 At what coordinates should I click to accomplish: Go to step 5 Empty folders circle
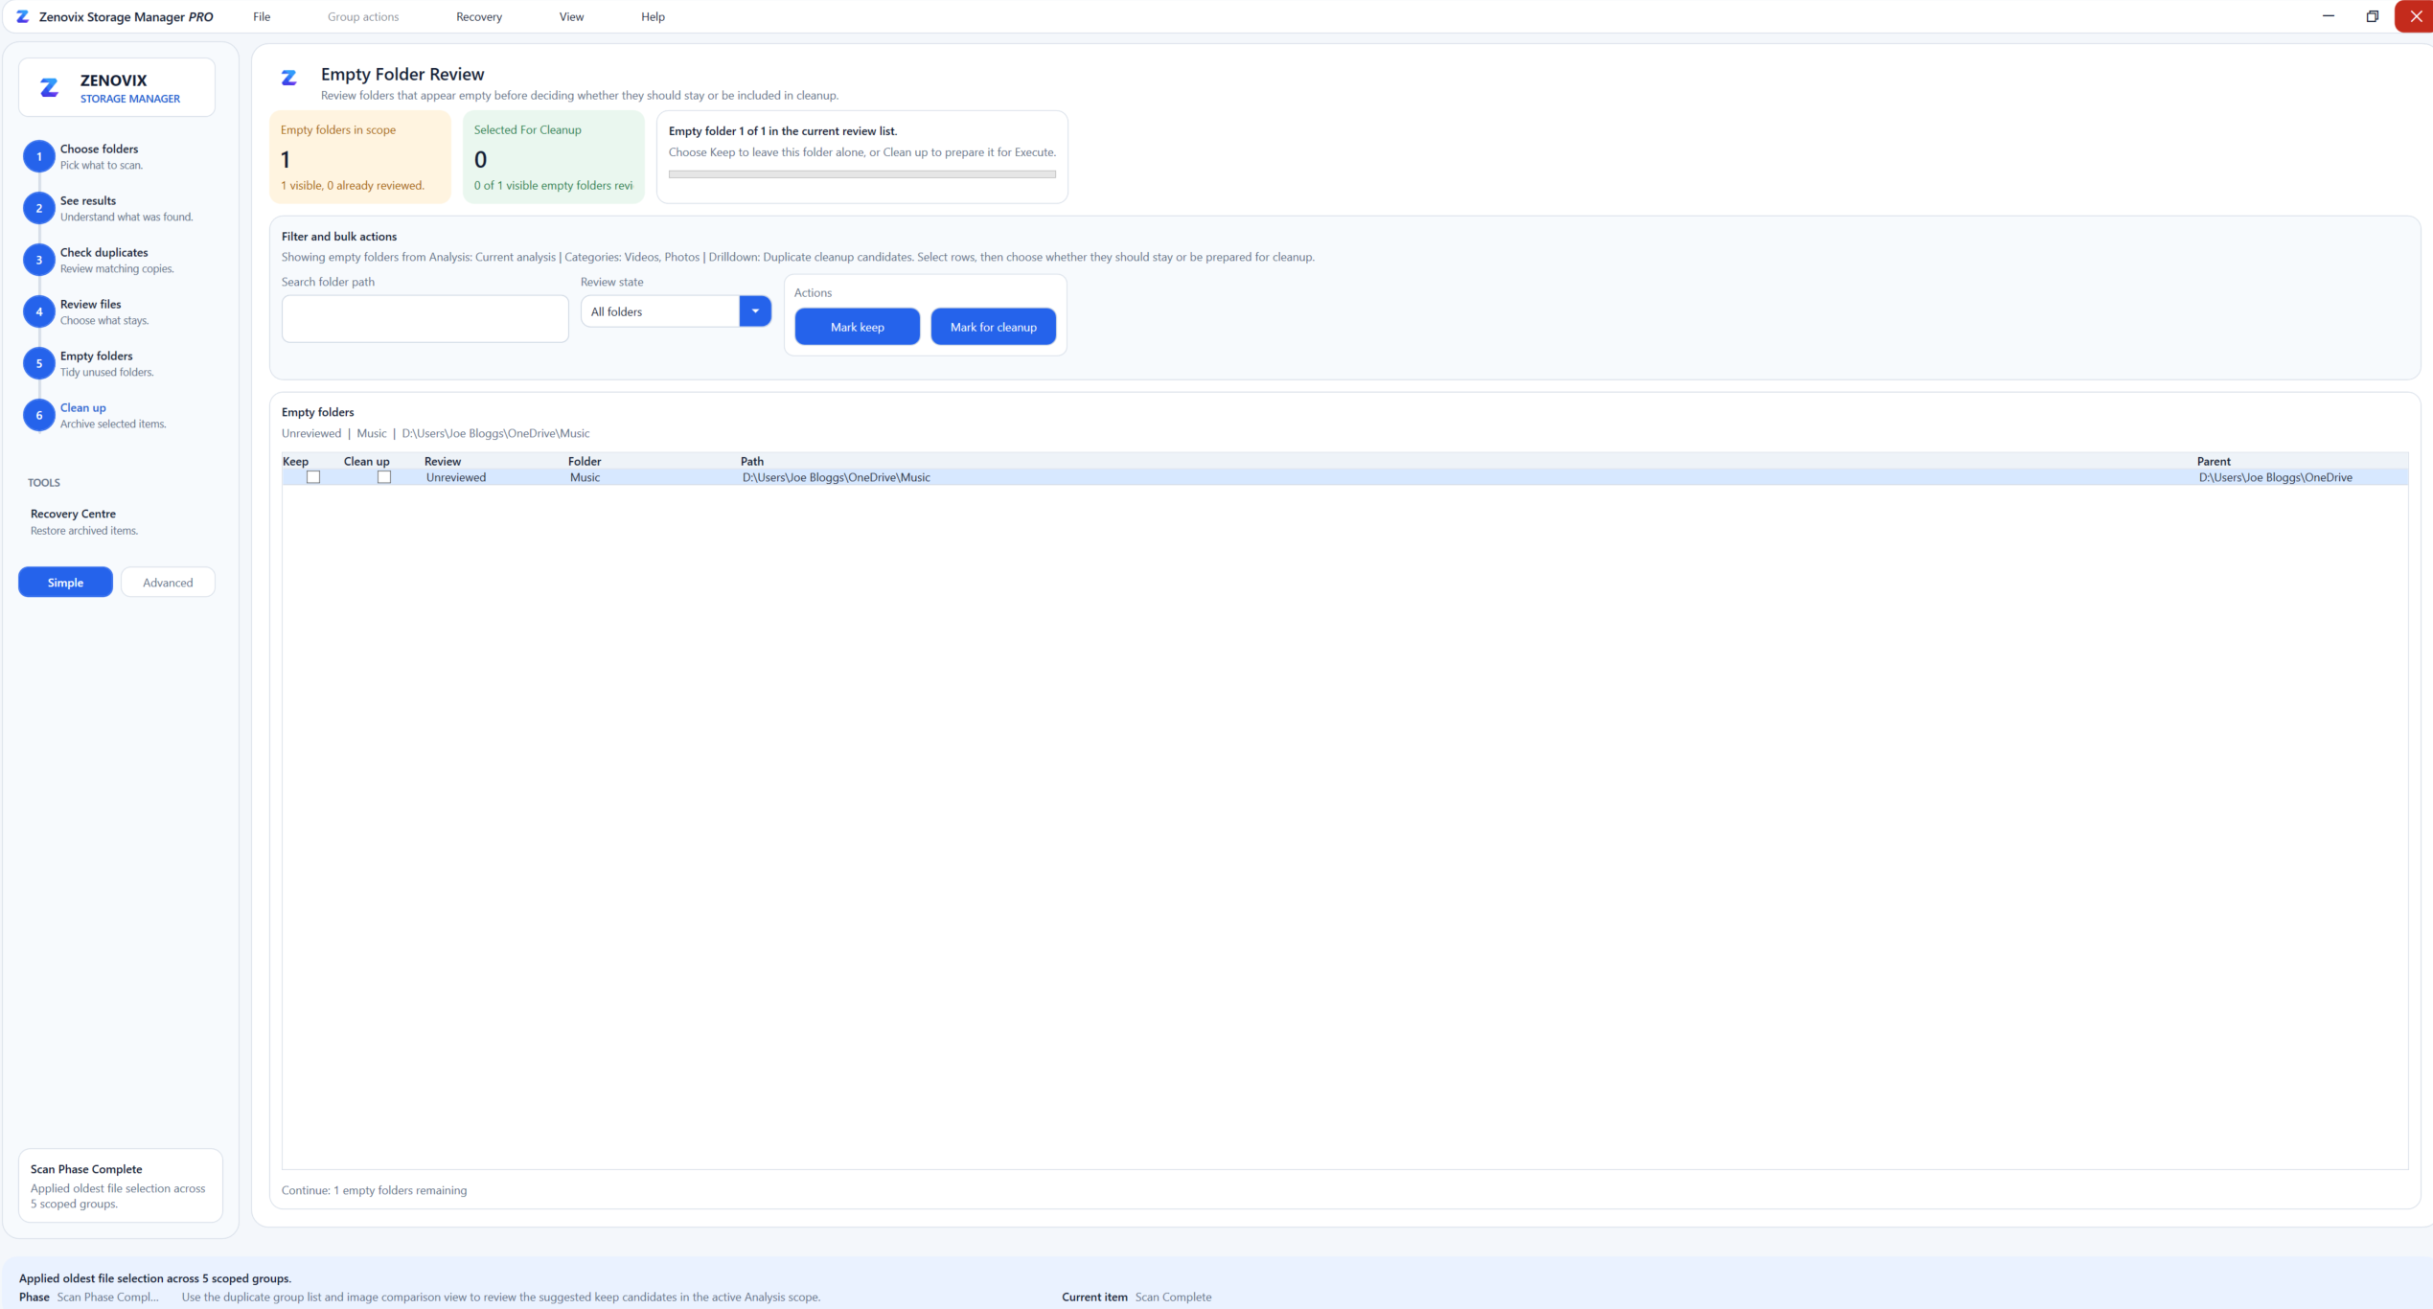(x=39, y=363)
